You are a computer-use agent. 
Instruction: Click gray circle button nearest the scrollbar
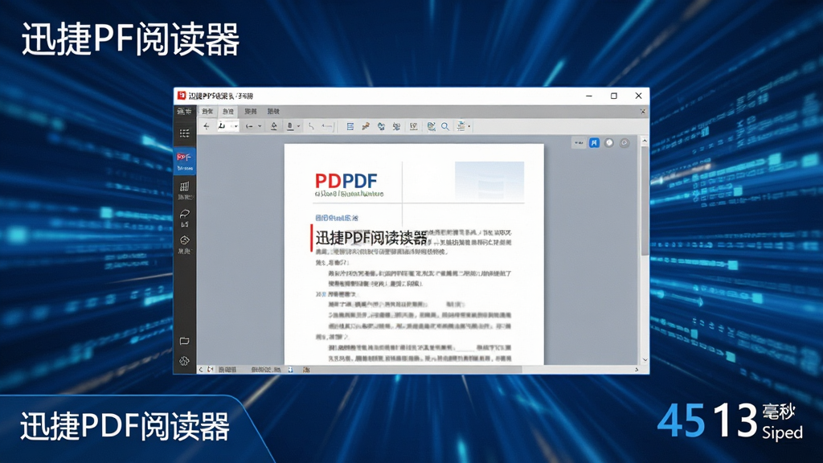click(624, 143)
